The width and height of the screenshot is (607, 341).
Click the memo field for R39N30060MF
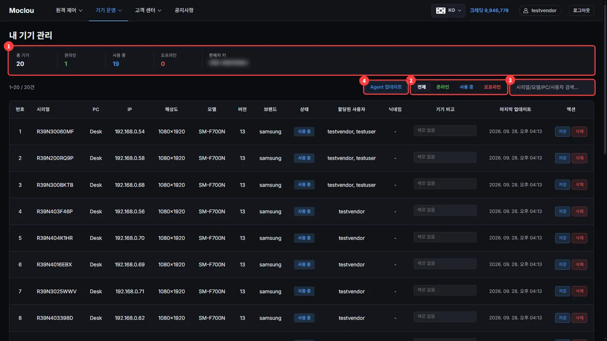(445, 131)
